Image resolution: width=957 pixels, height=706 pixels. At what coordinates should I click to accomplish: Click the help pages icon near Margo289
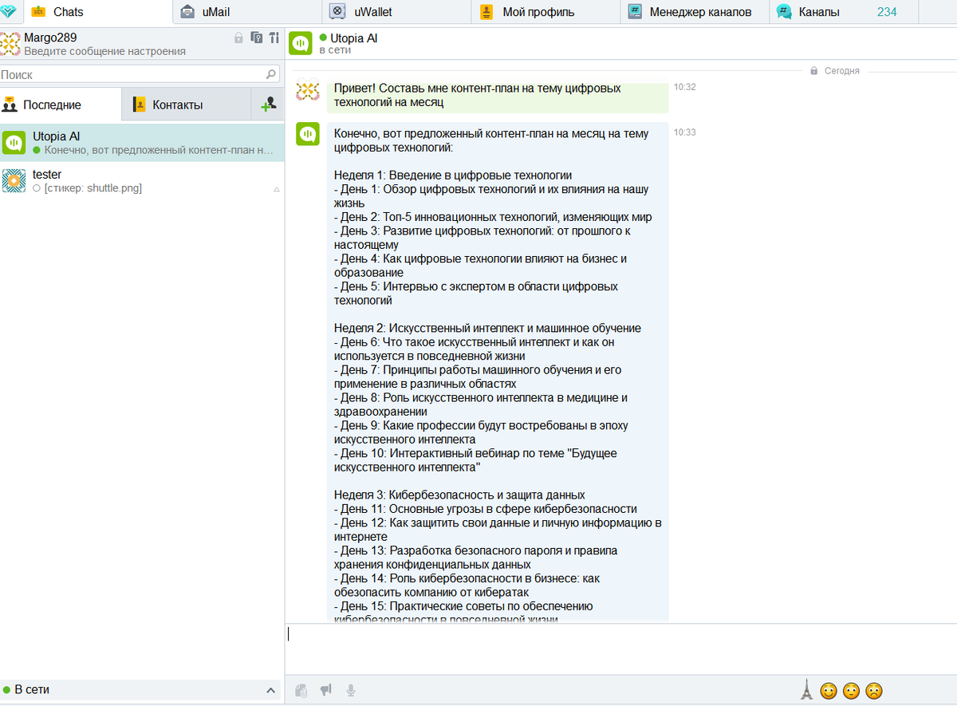click(x=256, y=37)
